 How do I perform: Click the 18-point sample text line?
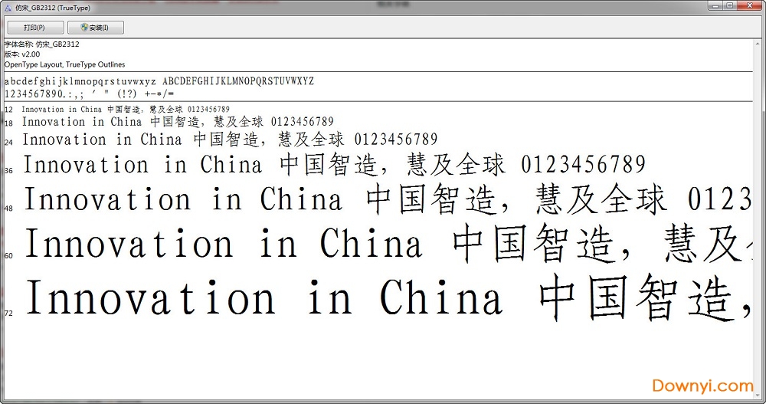(x=178, y=122)
